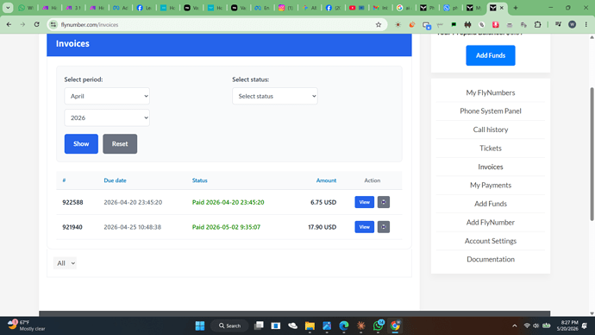
Task: Open Documentation in the sidebar
Action: (491, 259)
